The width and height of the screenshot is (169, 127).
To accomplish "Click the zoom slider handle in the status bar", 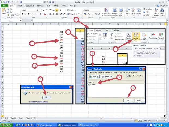I will pos(157,121).
